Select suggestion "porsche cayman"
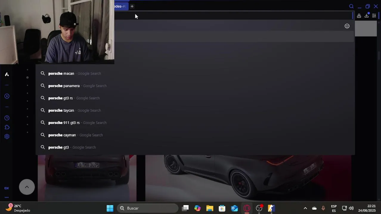This screenshot has width=381, height=214. pyautogui.click(x=195, y=135)
